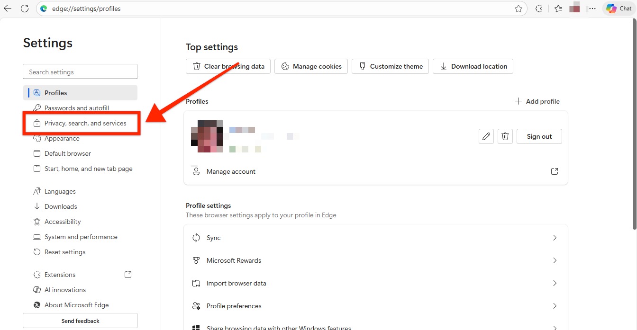Open the Copilot Chat button

pyautogui.click(x=619, y=9)
